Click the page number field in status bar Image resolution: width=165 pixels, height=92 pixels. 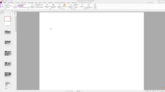73,91
